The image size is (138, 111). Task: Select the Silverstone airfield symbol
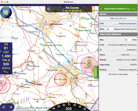point(28,65)
